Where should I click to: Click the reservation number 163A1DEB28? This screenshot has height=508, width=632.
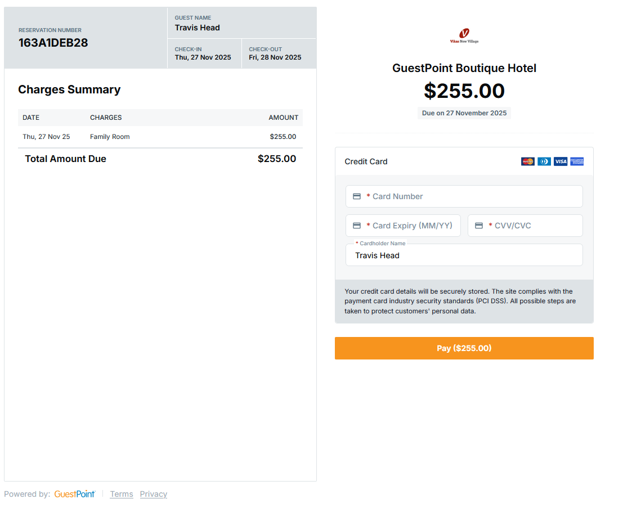click(x=53, y=43)
